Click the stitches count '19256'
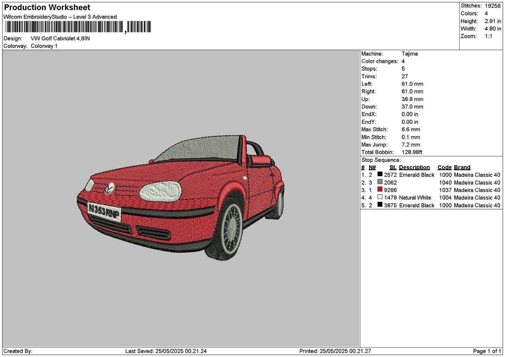 (x=493, y=6)
